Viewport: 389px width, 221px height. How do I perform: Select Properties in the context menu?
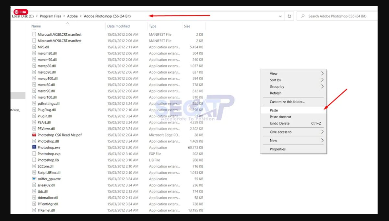coord(277,149)
